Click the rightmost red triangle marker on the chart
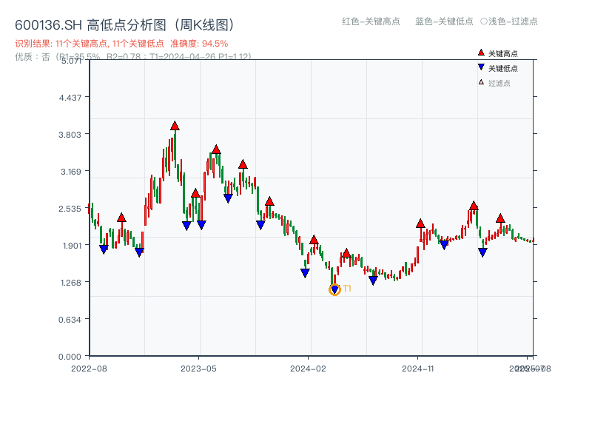The height and width of the screenshot is (444, 592). tap(500, 218)
